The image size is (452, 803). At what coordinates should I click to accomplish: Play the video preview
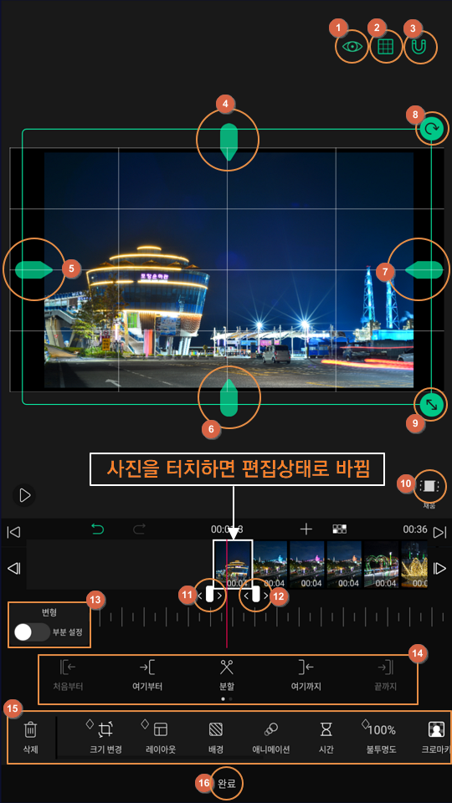pyautogui.click(x=24, y=496)
